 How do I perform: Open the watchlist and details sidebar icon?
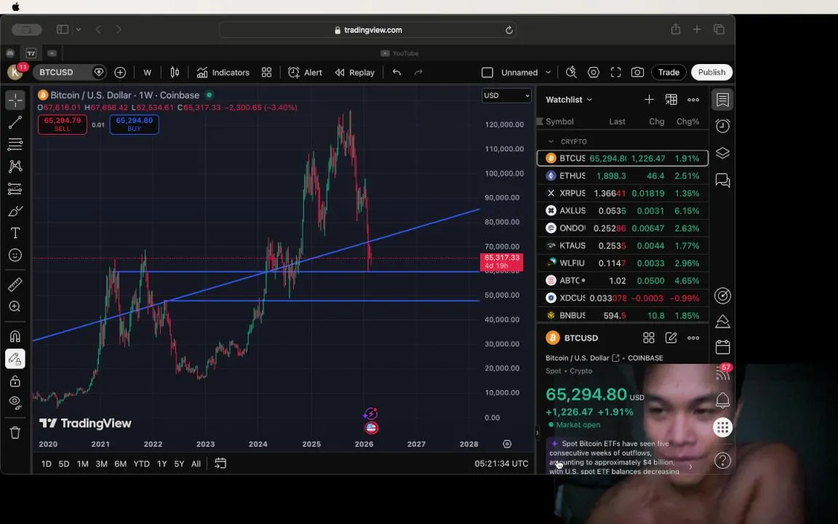point(722,100)
